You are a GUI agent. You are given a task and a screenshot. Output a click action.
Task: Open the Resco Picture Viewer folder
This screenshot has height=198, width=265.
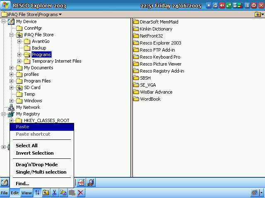[x=157, y=64]
